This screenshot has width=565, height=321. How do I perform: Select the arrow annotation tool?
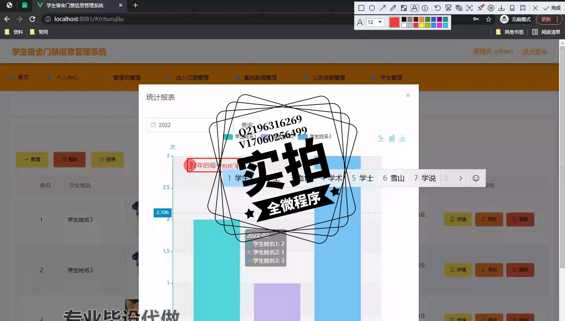(383, 8)
